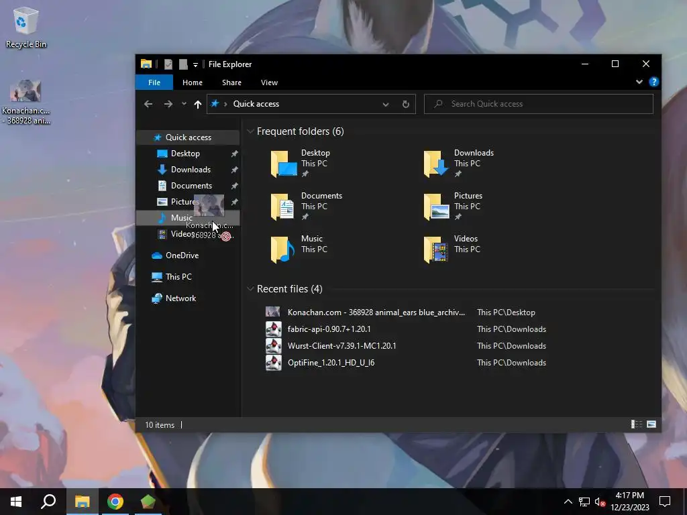Select the Music frequent folder icon

[282, 249]
